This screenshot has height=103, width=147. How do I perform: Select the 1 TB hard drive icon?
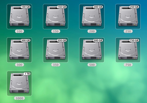click(19, 83)
